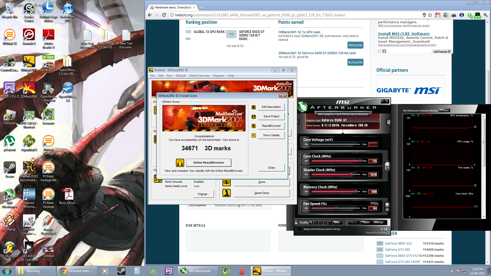Toggle Auto fan speed in Afterburner

click(x=375, y=204)
